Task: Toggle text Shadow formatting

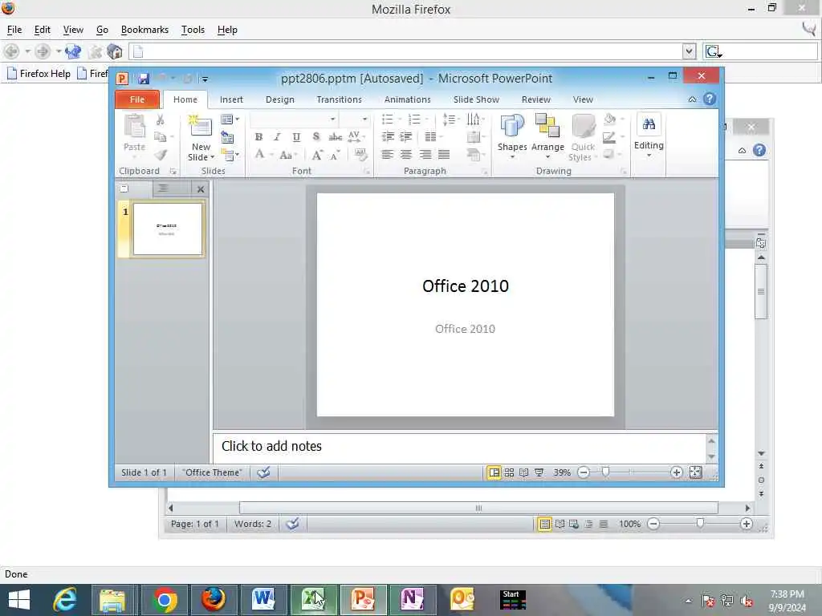Action: pos(316,137)
